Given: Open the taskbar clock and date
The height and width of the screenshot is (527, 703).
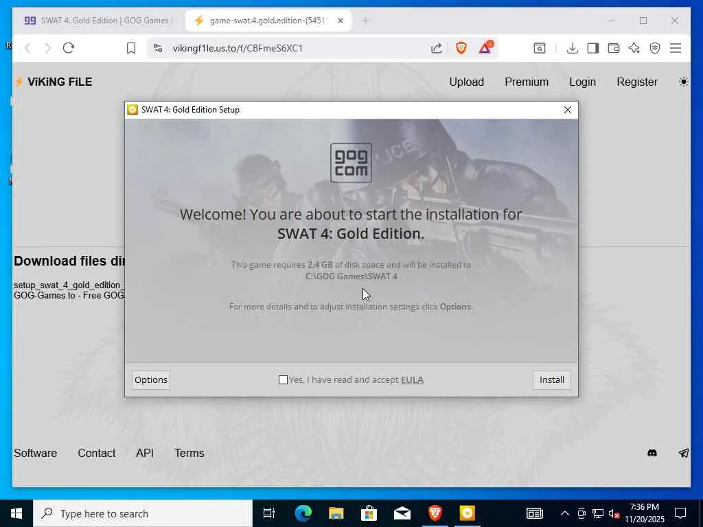Looking at the screenshot, I should point(644,513).
